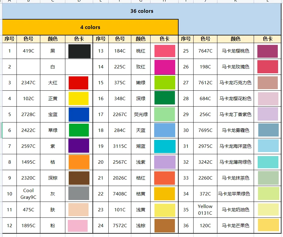The image size is (283, 237).
Task: Click the skin tone swatch for 475C
Action: [x=78, y=210]
